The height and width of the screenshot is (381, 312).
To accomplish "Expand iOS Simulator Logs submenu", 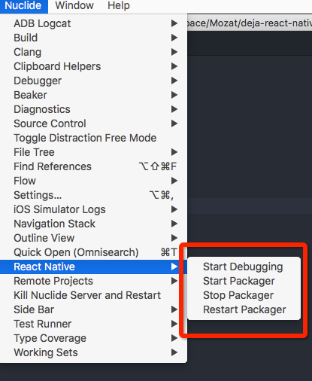I will coord(93,209).
